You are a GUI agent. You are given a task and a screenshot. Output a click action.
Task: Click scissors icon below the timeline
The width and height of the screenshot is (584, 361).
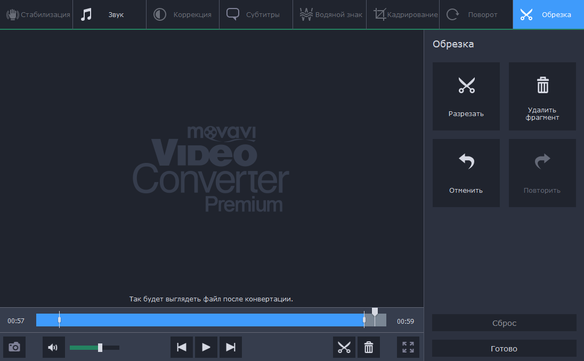click(344, 347)
